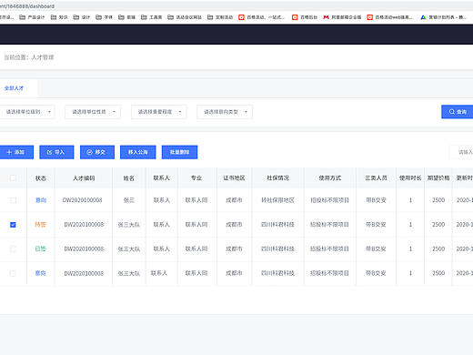This screenshot has width=473, height=355.
Task: Click the 导入 import button
Action: pos(56,152)
